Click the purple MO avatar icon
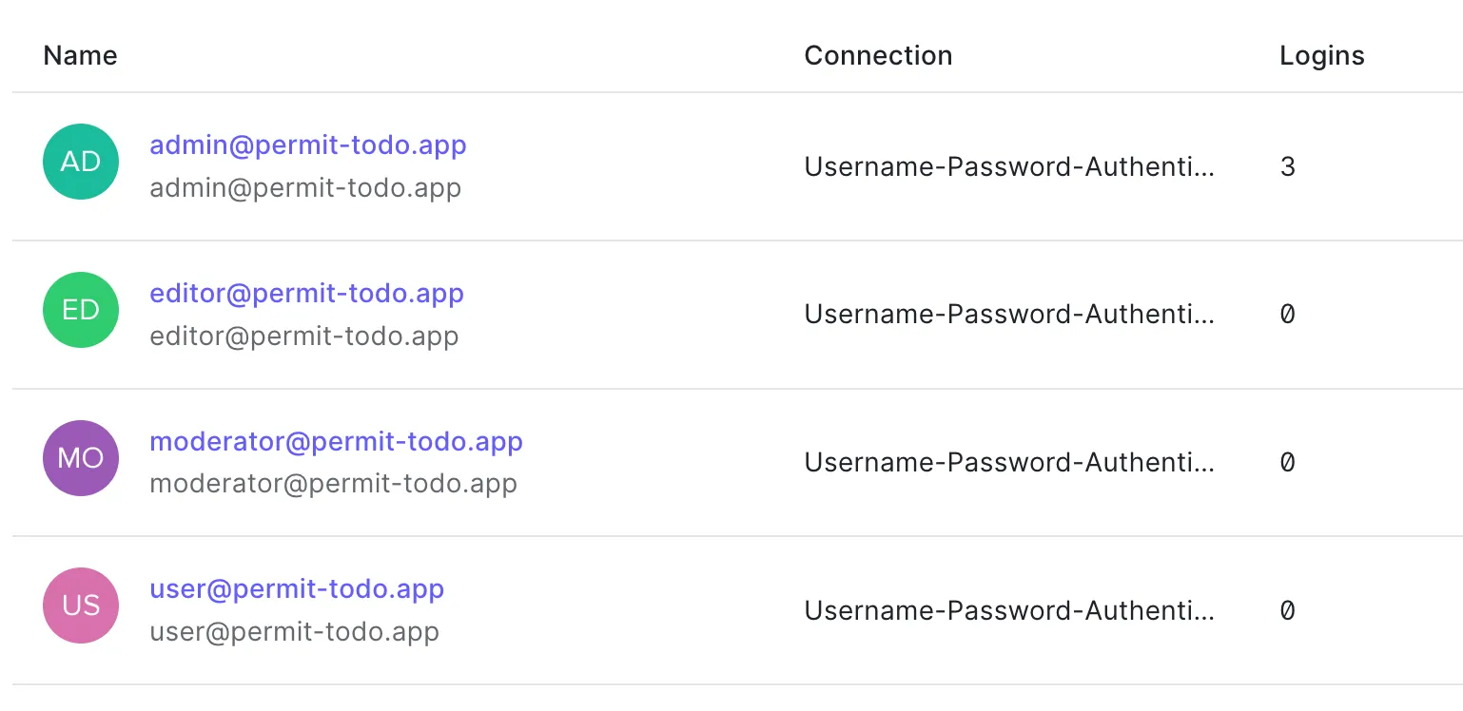This screenshot has height=711, width=1463. pos(81,458)
